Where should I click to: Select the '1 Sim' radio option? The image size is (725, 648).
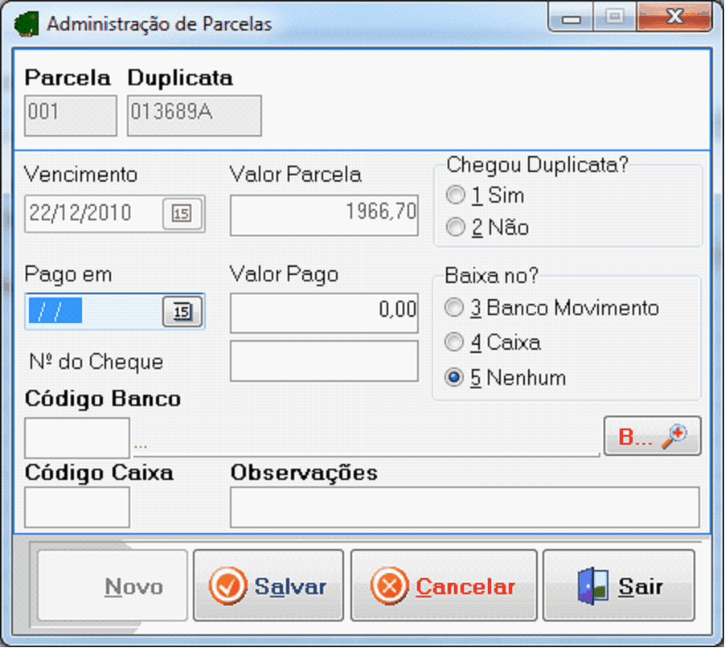point(456,195)
